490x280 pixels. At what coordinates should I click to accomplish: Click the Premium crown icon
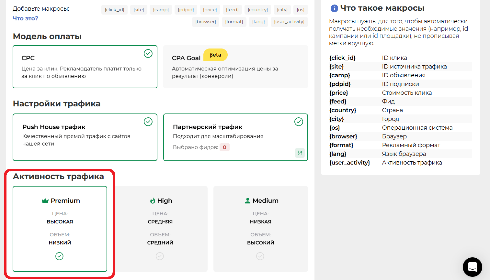tap(45, 201)
